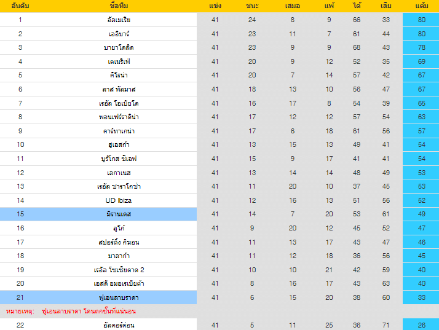Select the แพ้ losses column header
Image resolution: width=439 pixels, height=330 pixels.
coord(330,6)
